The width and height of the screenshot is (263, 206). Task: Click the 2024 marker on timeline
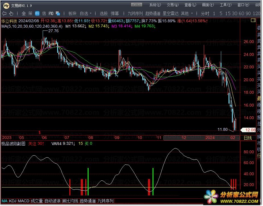pyautogui.click(x=210, y=138)
